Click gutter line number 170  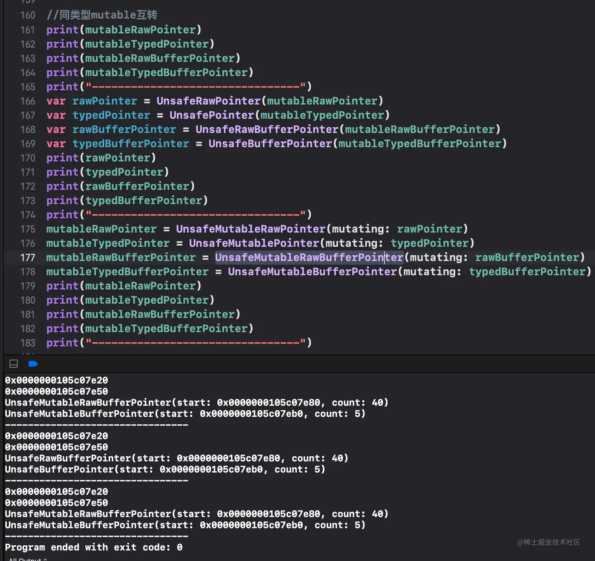tap(28, 158)
